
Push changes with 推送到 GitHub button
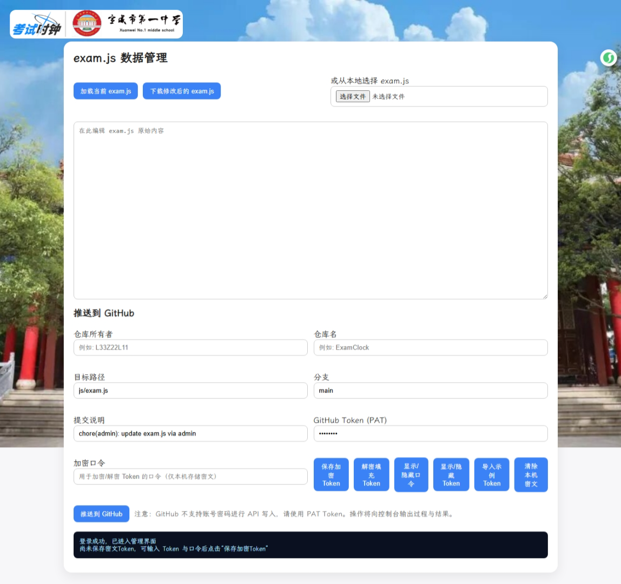click(101, 514)
